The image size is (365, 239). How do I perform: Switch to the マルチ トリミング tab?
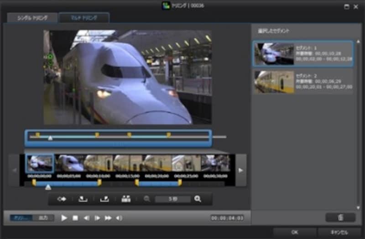[84, 18]
